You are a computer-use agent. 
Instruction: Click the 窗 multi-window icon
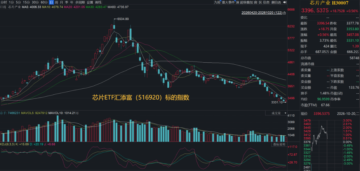pyautogui.click(x=256, y=2)
